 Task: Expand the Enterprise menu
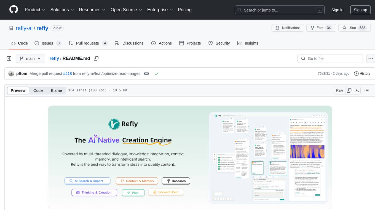(160, 10)
